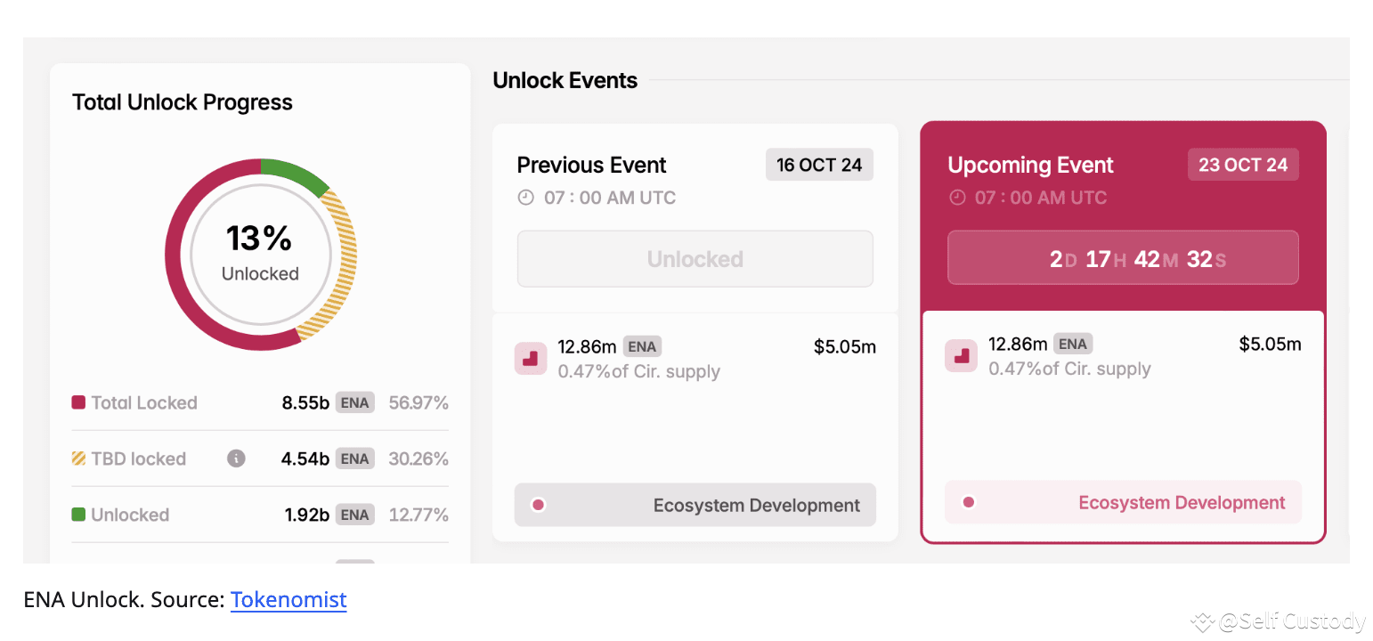1373x641 pixels.
Task: Click the 23 OCT 24 date badge
Action: point(1243,165)
